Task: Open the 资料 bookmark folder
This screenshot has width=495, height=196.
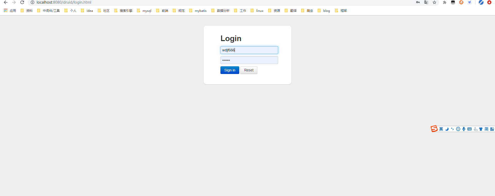Action: tap(27, 11)
